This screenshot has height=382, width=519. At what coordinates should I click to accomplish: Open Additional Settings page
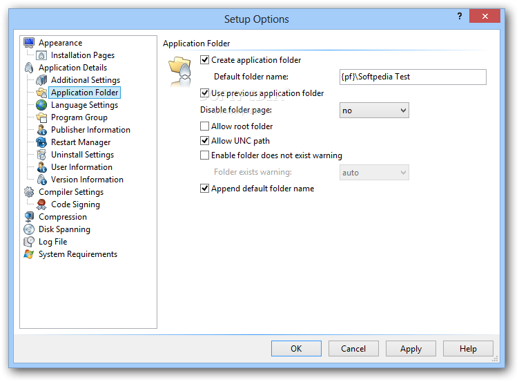pos(86,80)
